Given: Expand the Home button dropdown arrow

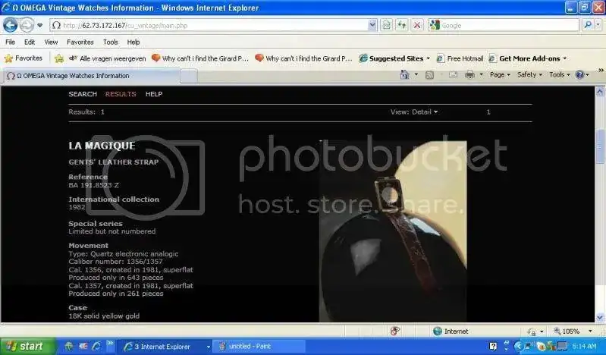Looking at the screenshot, I should (416, 74).
